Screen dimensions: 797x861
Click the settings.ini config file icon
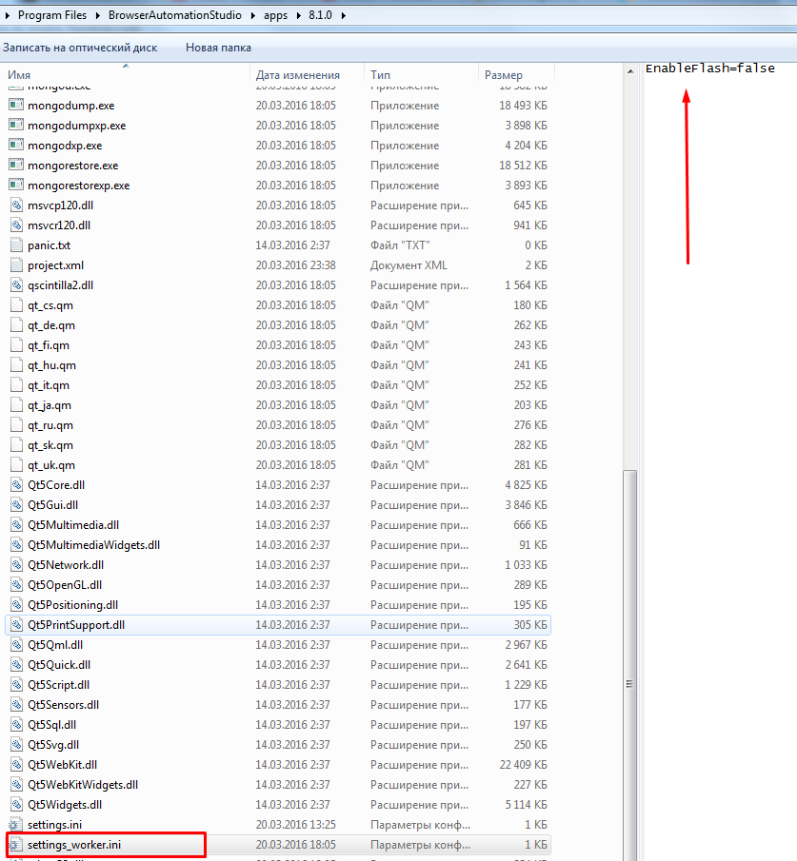(x=16, y=825)
